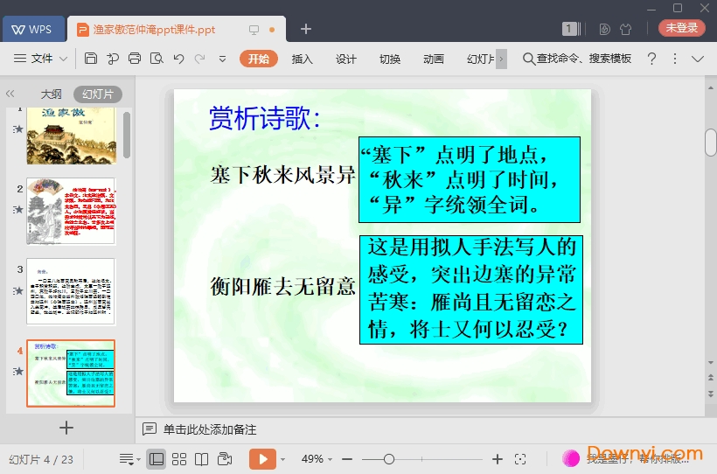Click the pink assistant orb icon

click(x=570, y=458)
